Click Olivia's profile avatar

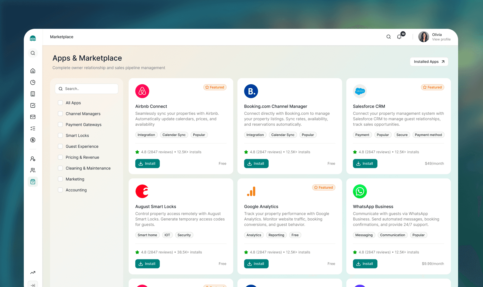(424, 37)
